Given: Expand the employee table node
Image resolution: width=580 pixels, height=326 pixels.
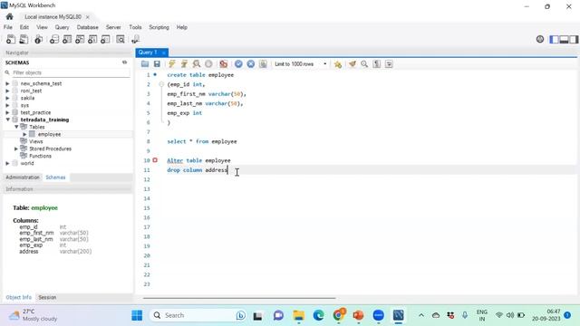Looking at the screenshot, I should click(x=24, y=134).
